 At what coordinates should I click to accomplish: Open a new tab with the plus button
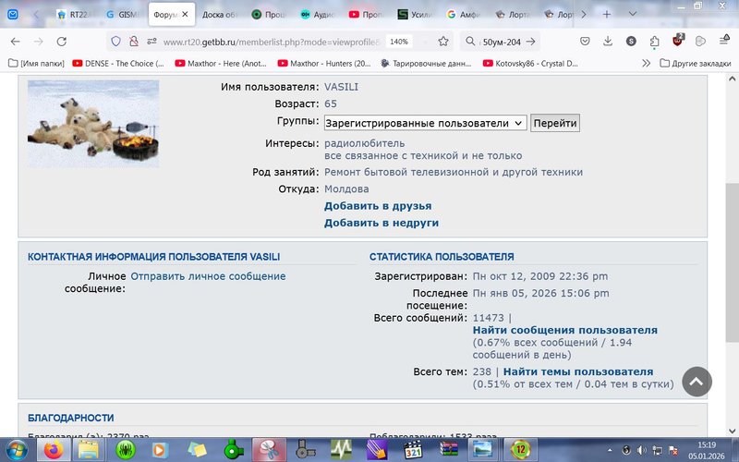[607, 14]
